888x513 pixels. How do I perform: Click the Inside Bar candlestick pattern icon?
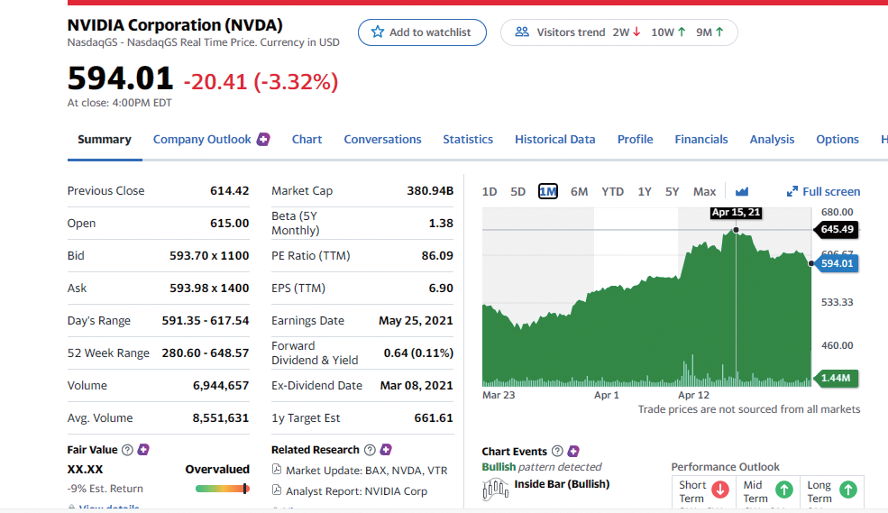pyautogui.click(x=496, y=490)
